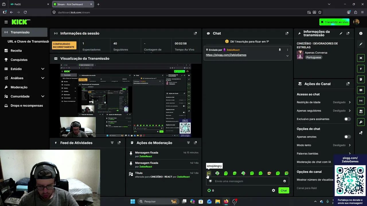Open the Windows Start menu

tap(133, 201)
